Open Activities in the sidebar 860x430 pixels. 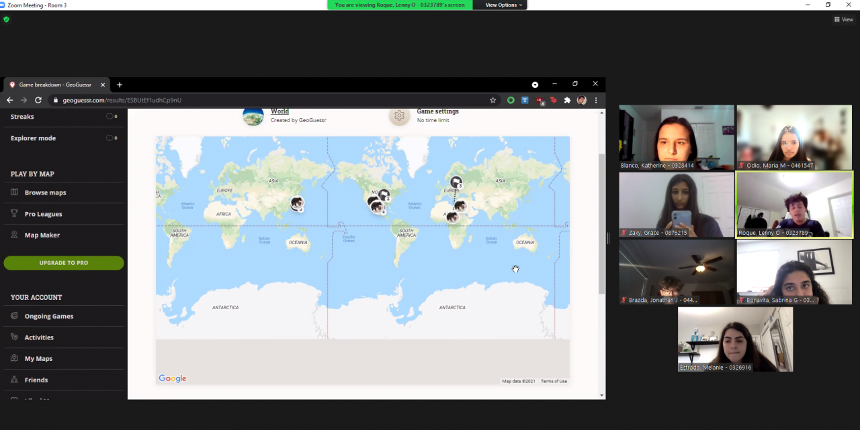point(39,337)
